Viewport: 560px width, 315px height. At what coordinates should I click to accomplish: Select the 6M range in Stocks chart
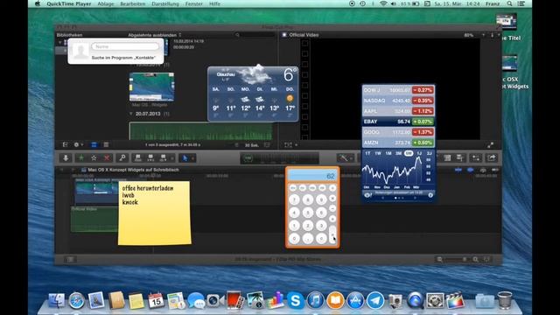(409, 153)
